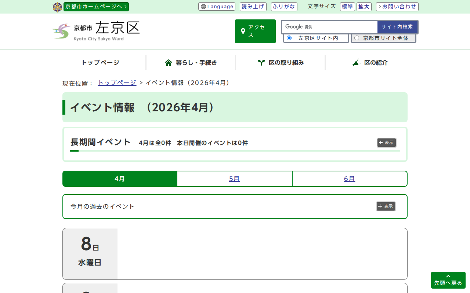Click the up-arrow 先頭へ戻る icon
470x293 pixels.
pos(448,276)
